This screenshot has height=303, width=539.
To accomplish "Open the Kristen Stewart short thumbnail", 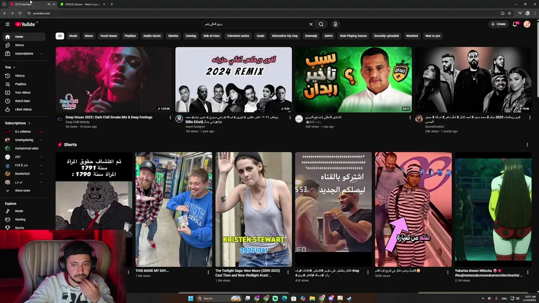I will tap(253, 209).
